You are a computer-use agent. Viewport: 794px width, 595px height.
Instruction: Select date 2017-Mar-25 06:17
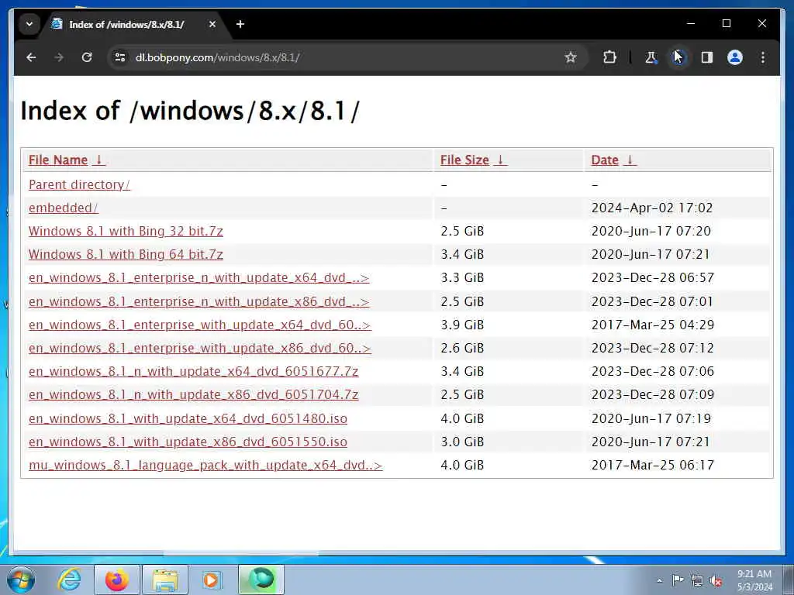(653, 465)
